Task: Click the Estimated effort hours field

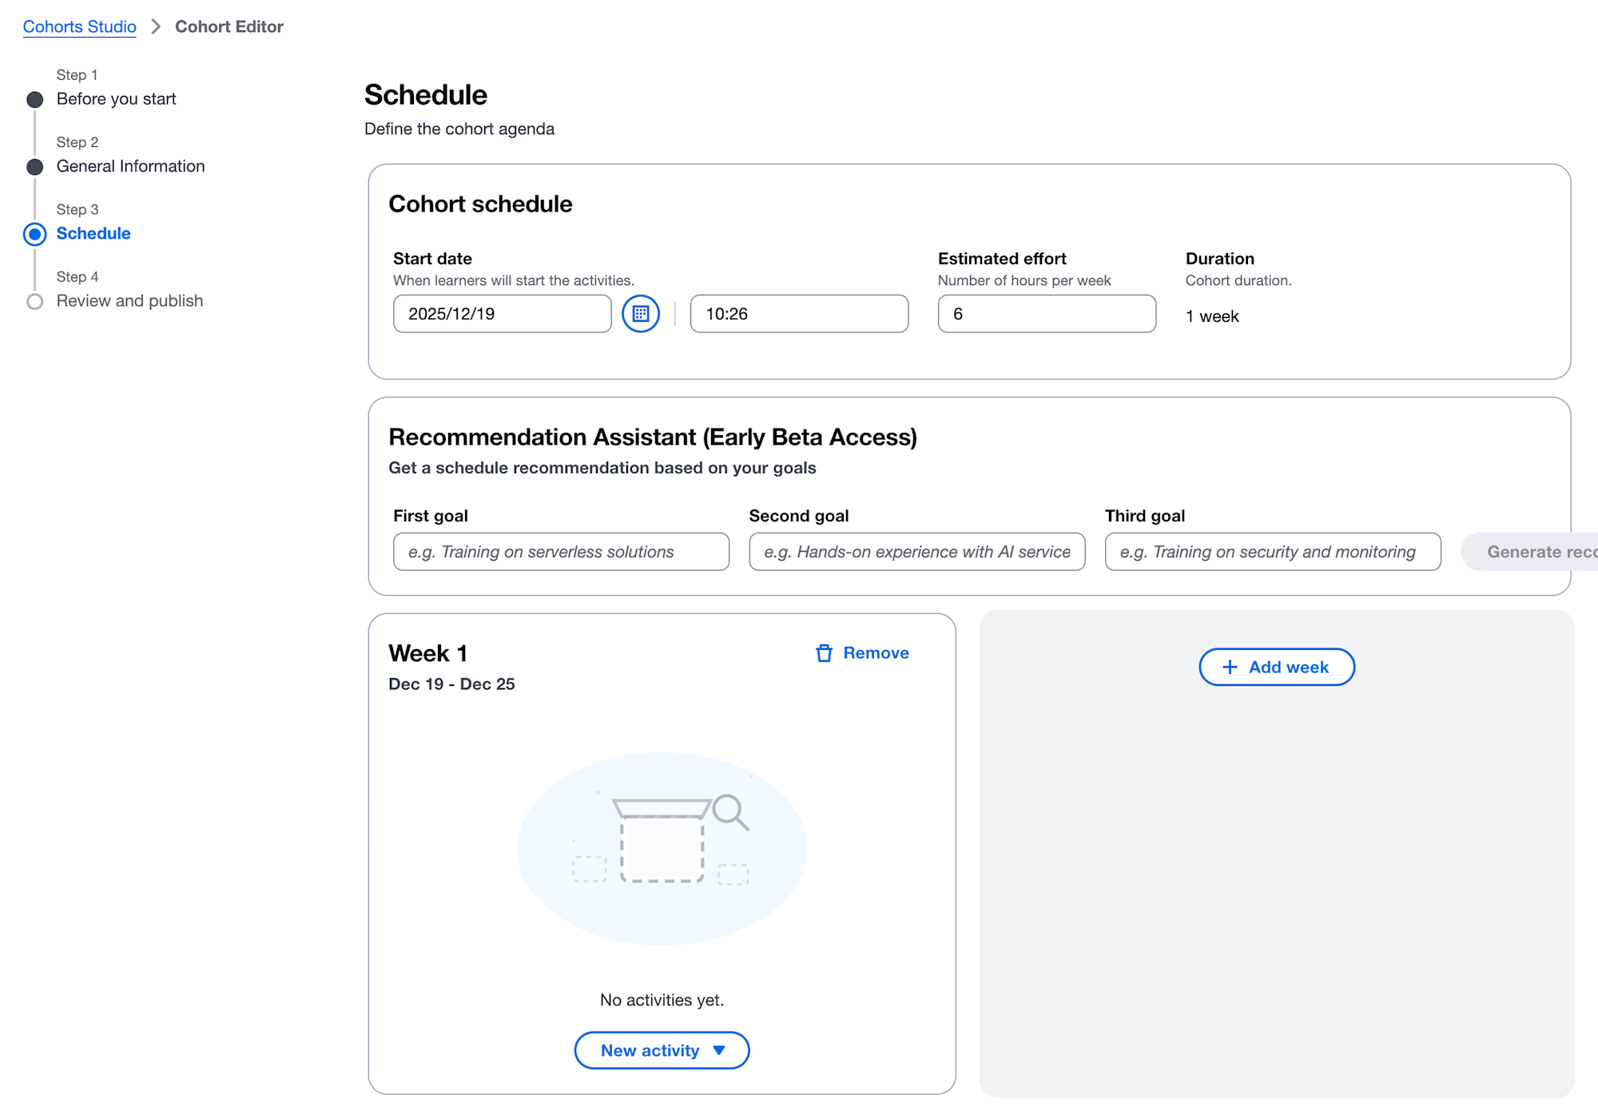Action: pyautogui.click(x=1046, y=314)
